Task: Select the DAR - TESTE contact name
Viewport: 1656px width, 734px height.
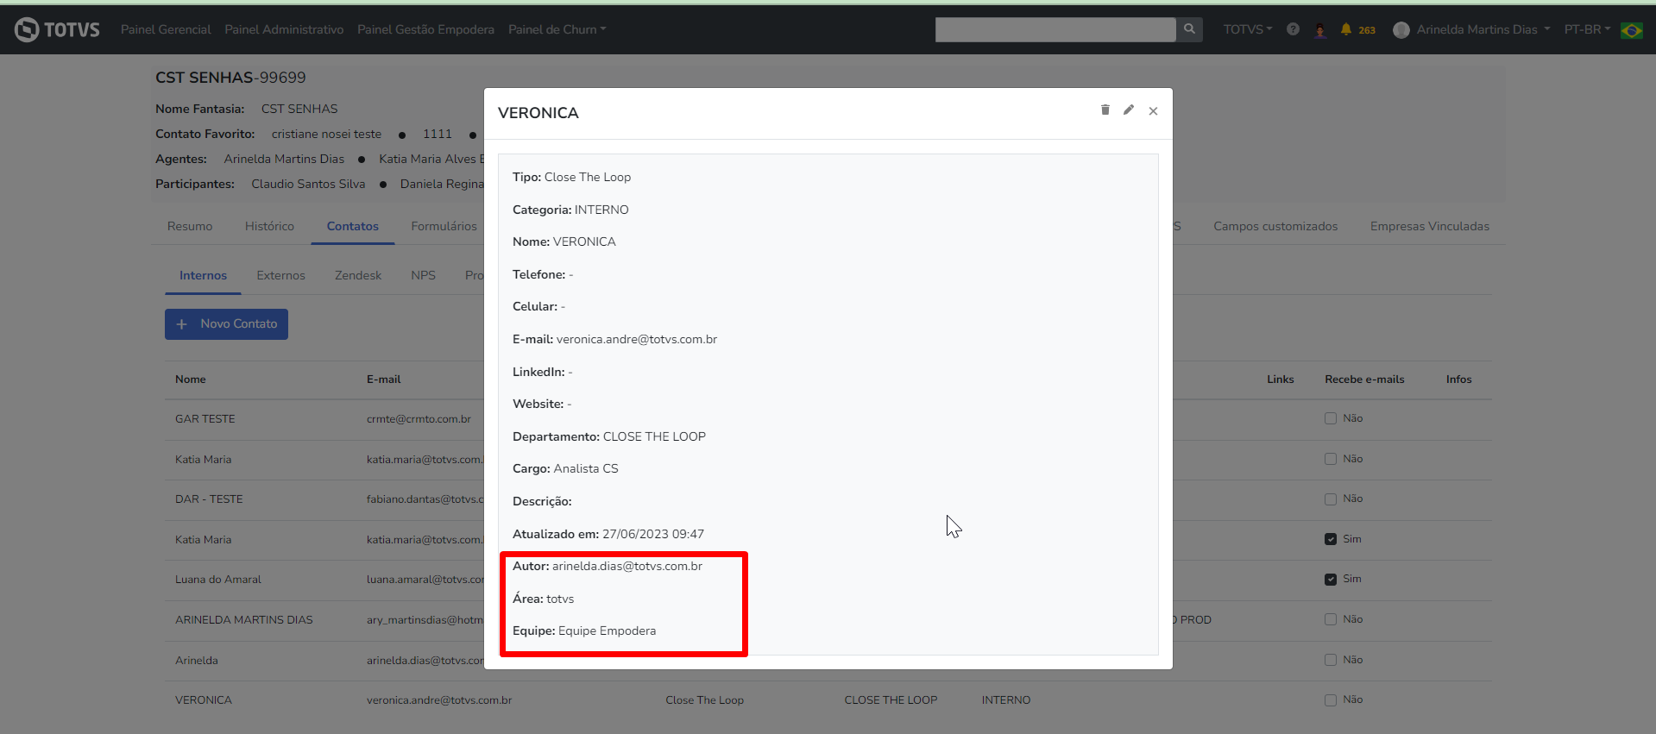Action: coord(209,499)
